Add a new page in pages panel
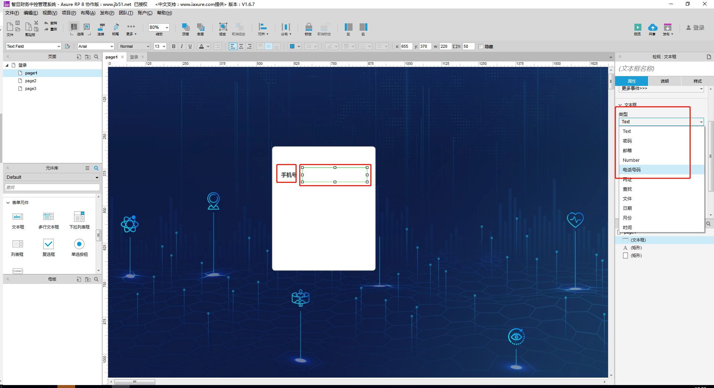The image size is (714, 388). click(x=79, y=57)
